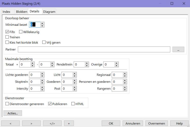Viewport: 190px width, 127px height.
Task: Decrease Rangeren value with down arrow
Action: [125, 90]
